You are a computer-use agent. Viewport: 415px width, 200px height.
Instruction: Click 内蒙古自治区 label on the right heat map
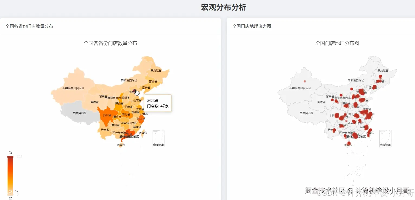356,80
